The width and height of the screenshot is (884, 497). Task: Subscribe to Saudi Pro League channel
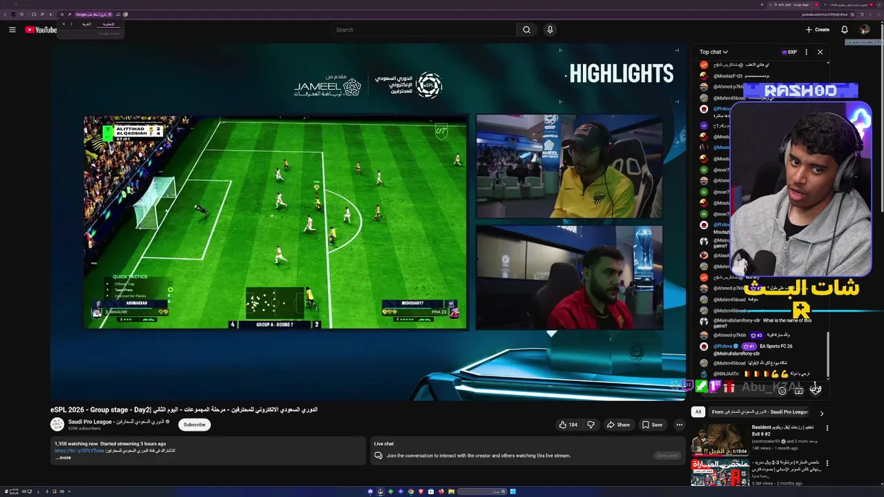click(194, 425)
